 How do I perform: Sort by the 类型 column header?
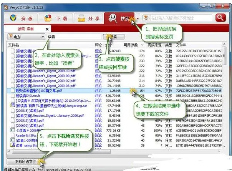click(x=169, y=45)
